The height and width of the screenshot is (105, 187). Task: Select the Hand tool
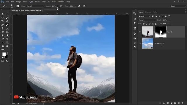click(x=3, y=46)
